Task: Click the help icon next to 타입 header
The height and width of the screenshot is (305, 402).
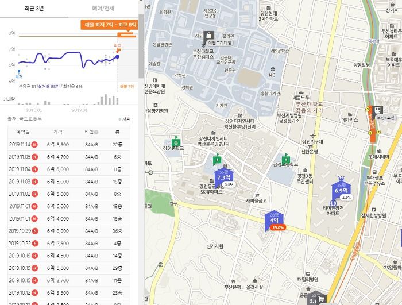Action: pyautogui.click(x=96, y=132)
